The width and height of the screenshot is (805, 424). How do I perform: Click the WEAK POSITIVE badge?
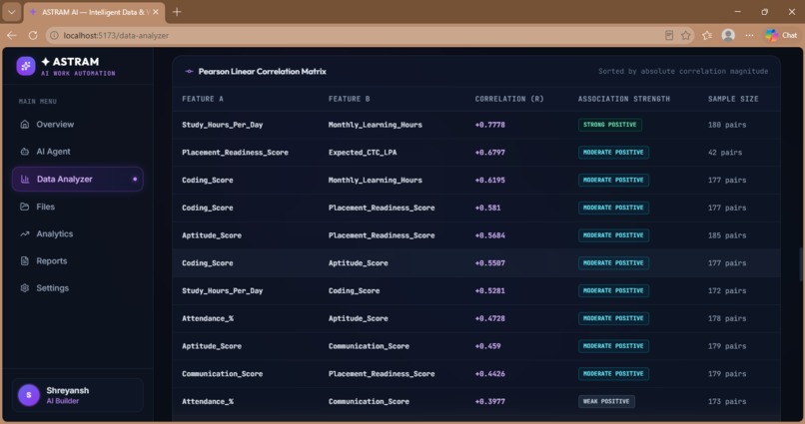coord(606,401)
